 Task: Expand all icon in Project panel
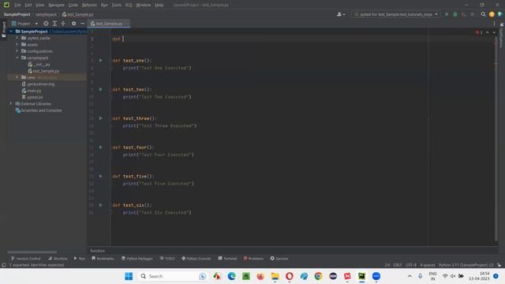click(54, 24)
